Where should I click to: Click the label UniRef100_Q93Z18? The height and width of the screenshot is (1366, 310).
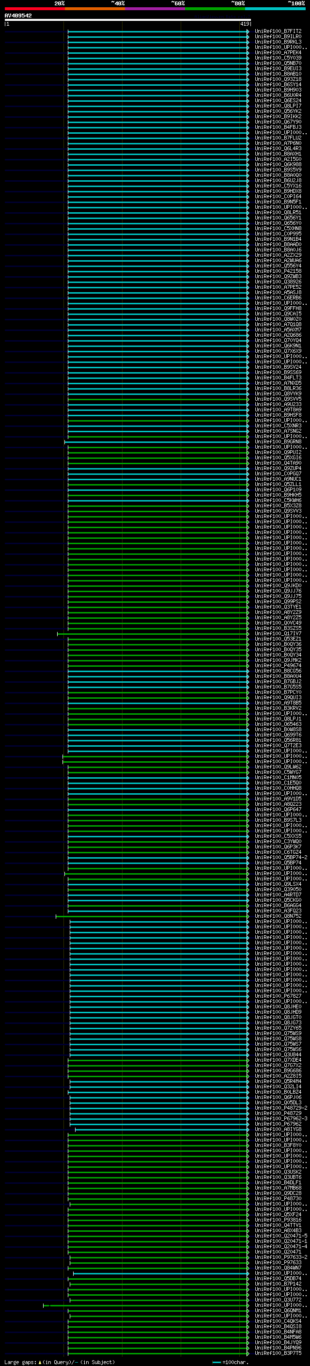click(278, 79)
